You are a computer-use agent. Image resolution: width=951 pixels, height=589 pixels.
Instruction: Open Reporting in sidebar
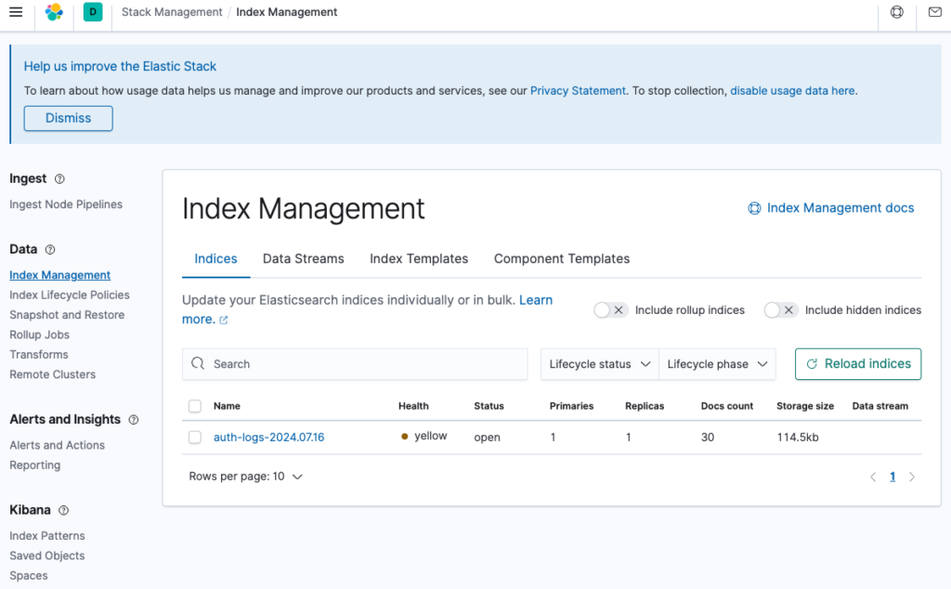point(35,465)
